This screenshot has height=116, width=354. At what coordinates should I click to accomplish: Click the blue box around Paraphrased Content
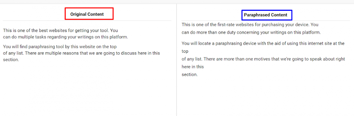267,15
